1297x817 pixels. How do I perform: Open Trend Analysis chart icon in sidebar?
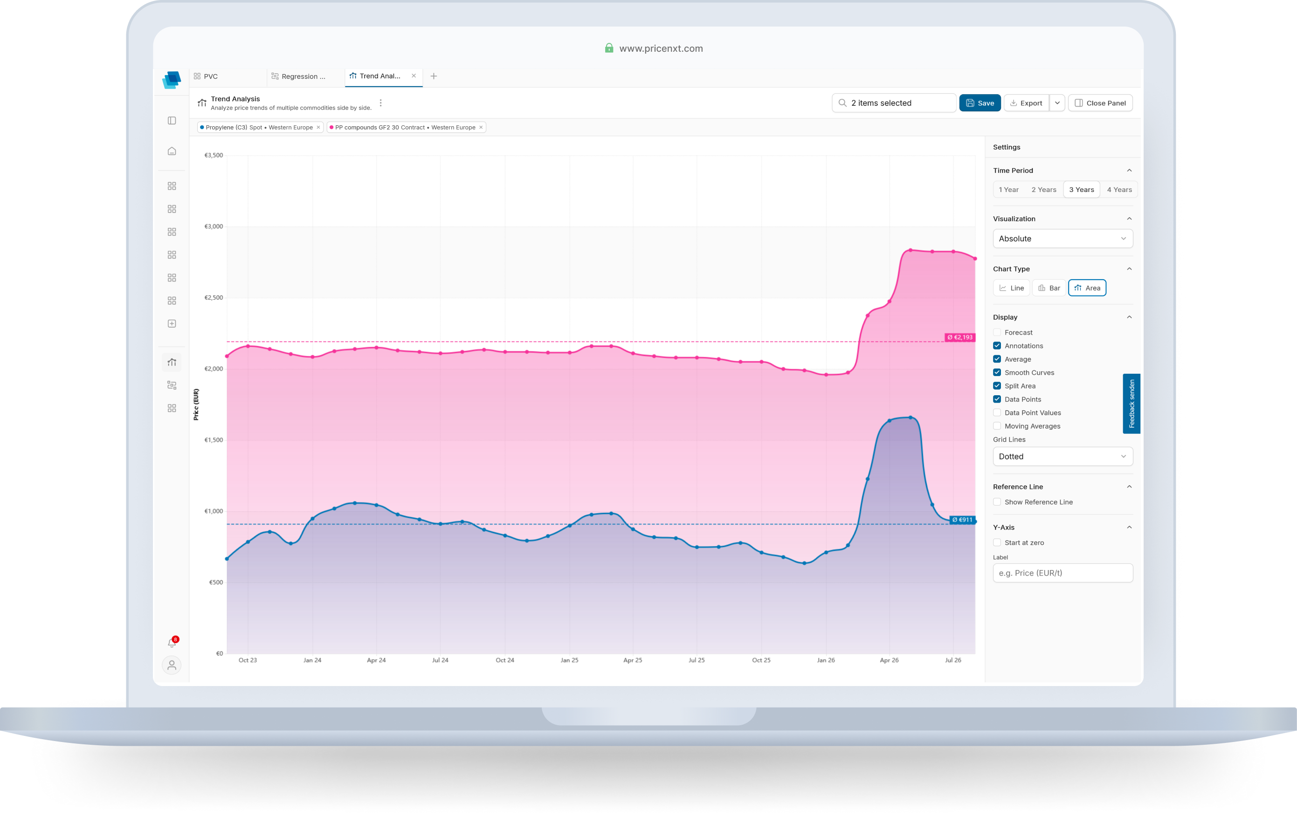point(172,363)
